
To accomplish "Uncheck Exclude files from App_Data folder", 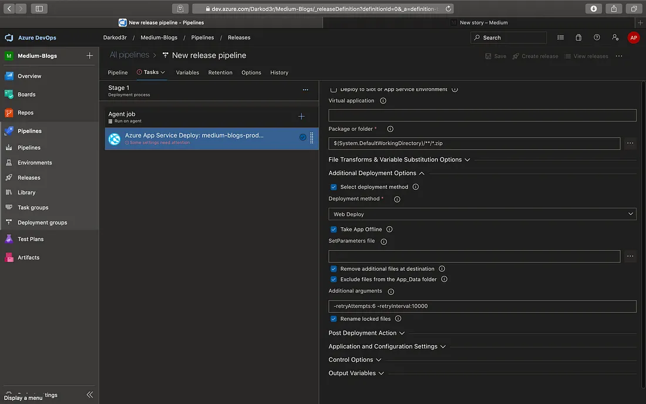I will 334,279.
